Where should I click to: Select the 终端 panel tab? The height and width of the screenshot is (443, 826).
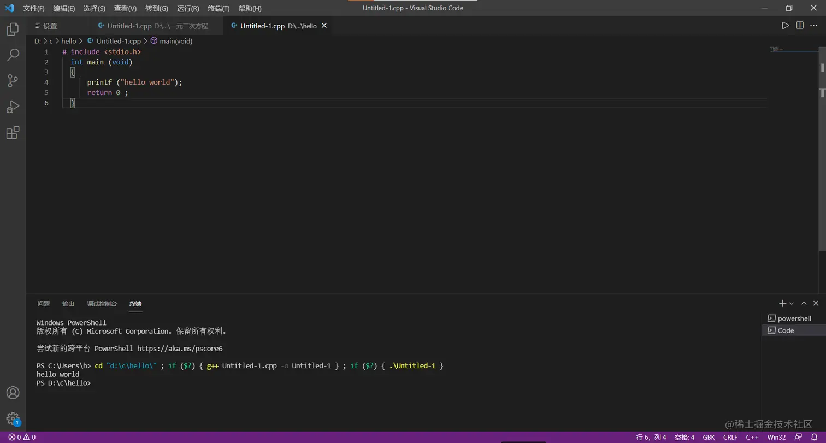coord(135,304)
